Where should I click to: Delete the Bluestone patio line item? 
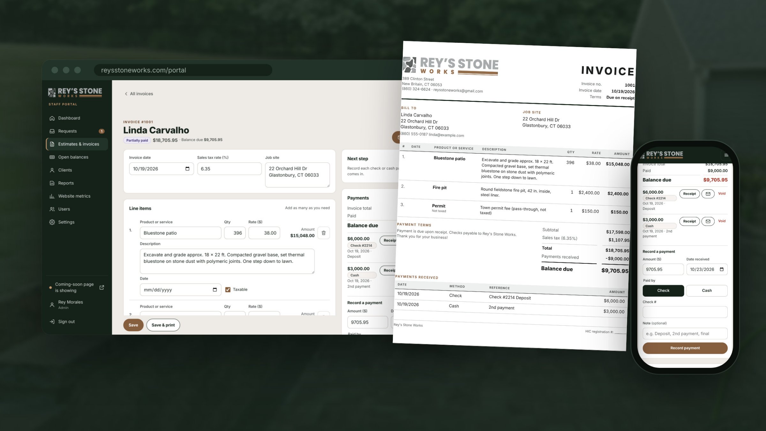point(323,233)
